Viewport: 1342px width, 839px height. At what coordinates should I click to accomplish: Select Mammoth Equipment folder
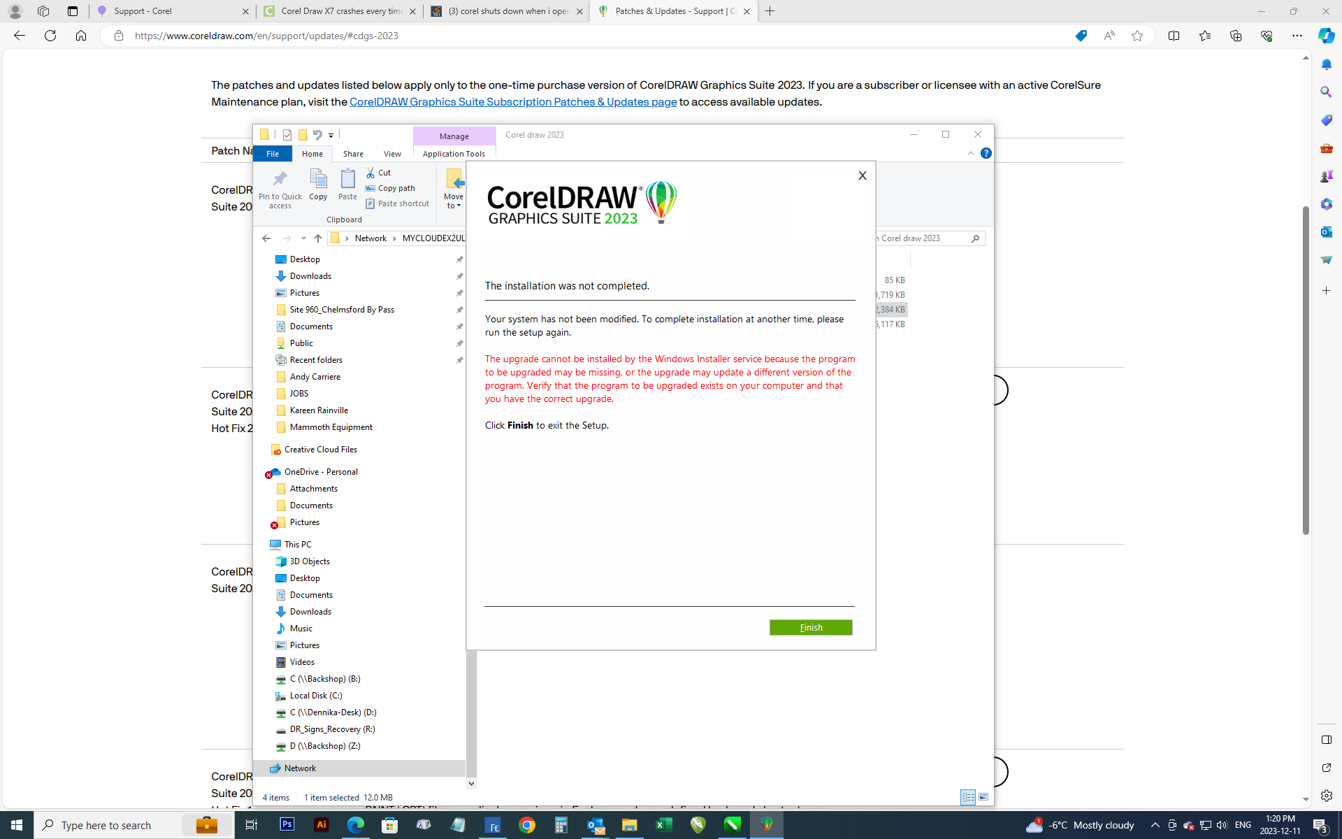tap(331, 427)
